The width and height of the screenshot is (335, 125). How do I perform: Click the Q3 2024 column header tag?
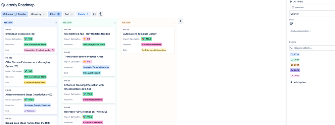126,22
